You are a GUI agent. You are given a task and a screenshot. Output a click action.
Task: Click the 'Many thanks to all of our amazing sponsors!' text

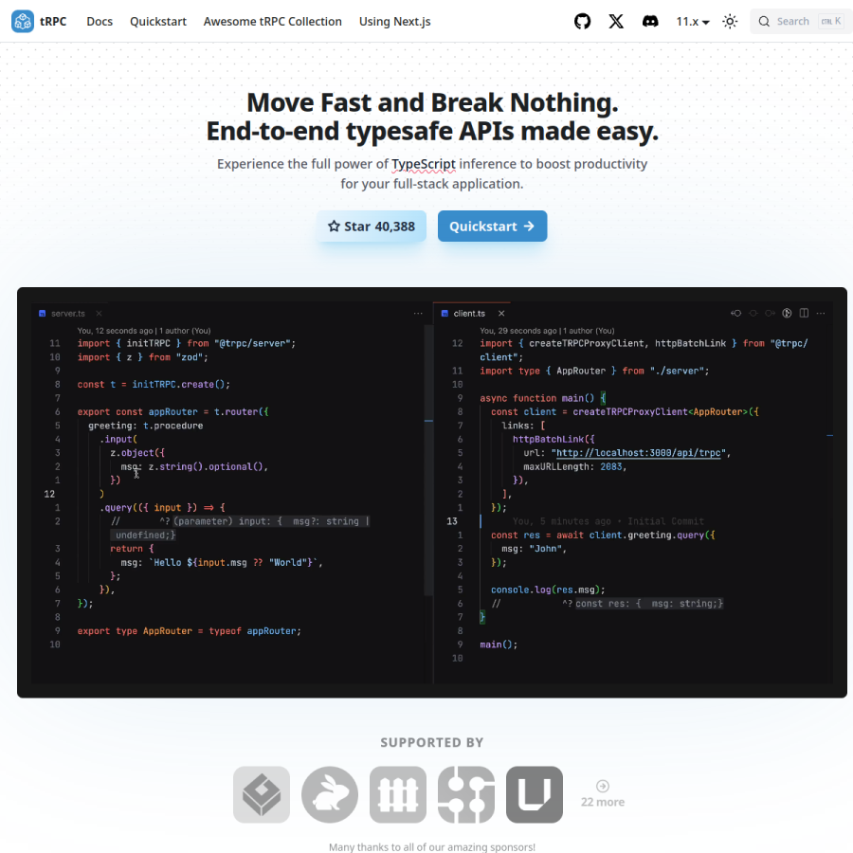click(x=432, y=847)
